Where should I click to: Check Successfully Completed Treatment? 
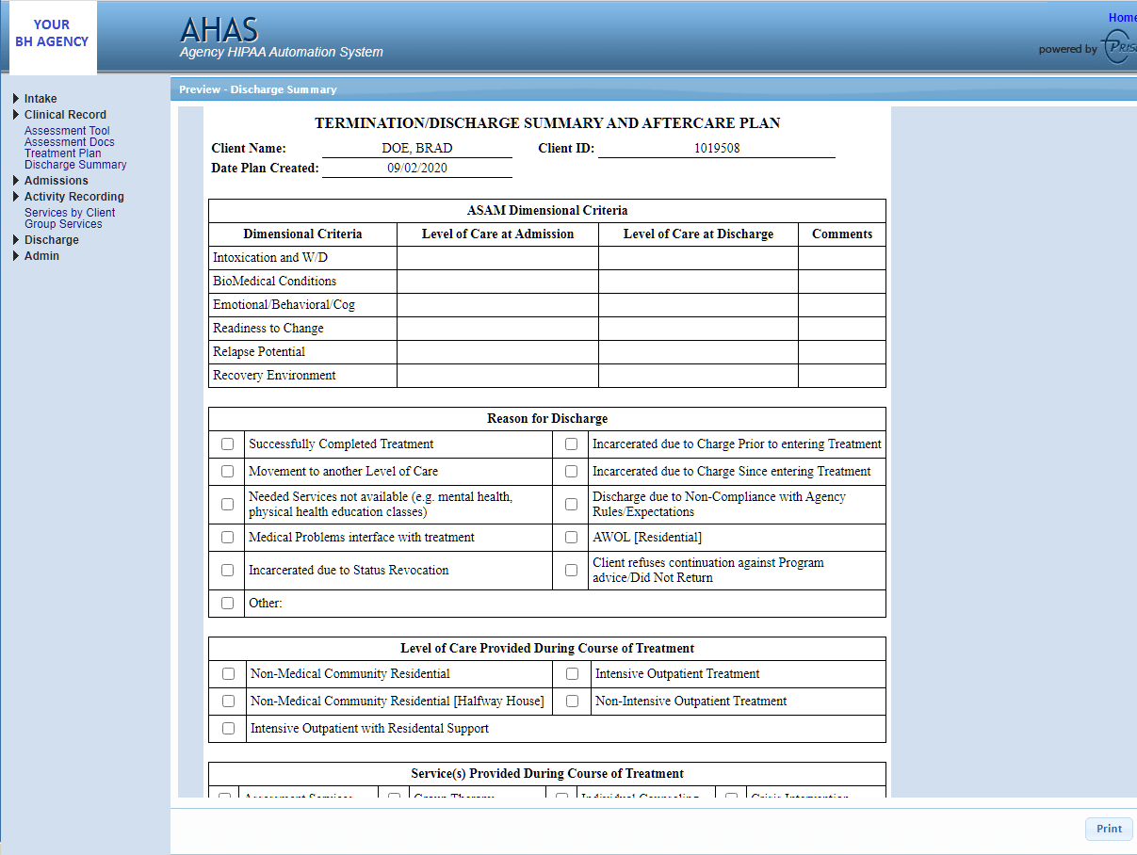point(226,443)
